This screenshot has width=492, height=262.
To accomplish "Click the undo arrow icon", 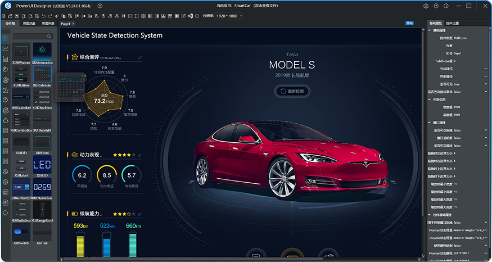I will pyautogui.click(x=44, y=16).
